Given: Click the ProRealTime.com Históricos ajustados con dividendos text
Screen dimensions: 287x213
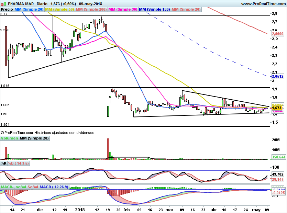Looking at the screenshot, I should pos(47,133).
